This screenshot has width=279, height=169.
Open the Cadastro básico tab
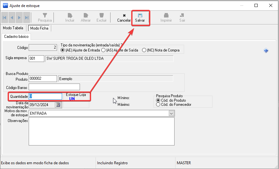[16, 37]
